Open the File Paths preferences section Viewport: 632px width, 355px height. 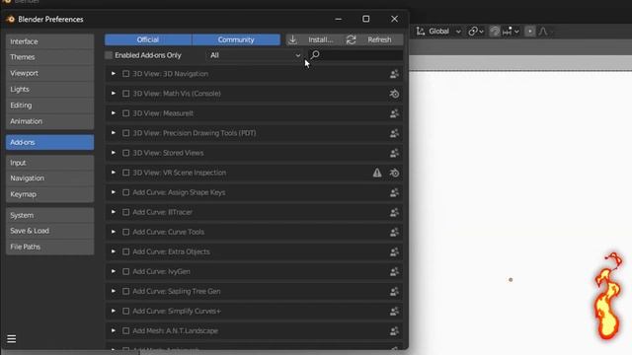pyautogui.click(x=50, y=247)
